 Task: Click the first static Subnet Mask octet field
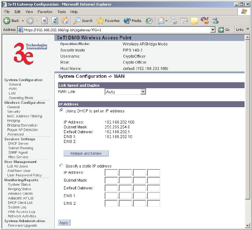coord(111,180)
